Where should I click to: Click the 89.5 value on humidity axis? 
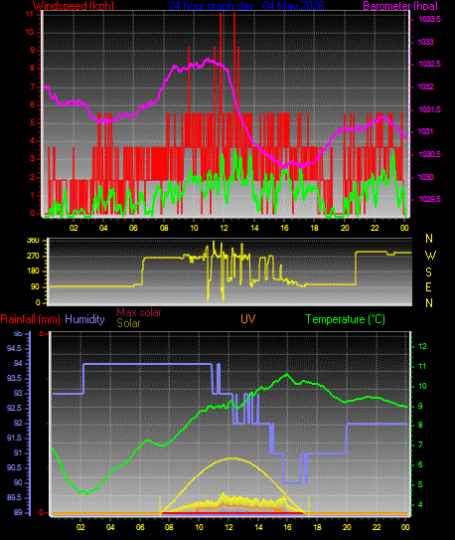pyautogui.click(x=14, y=497)
